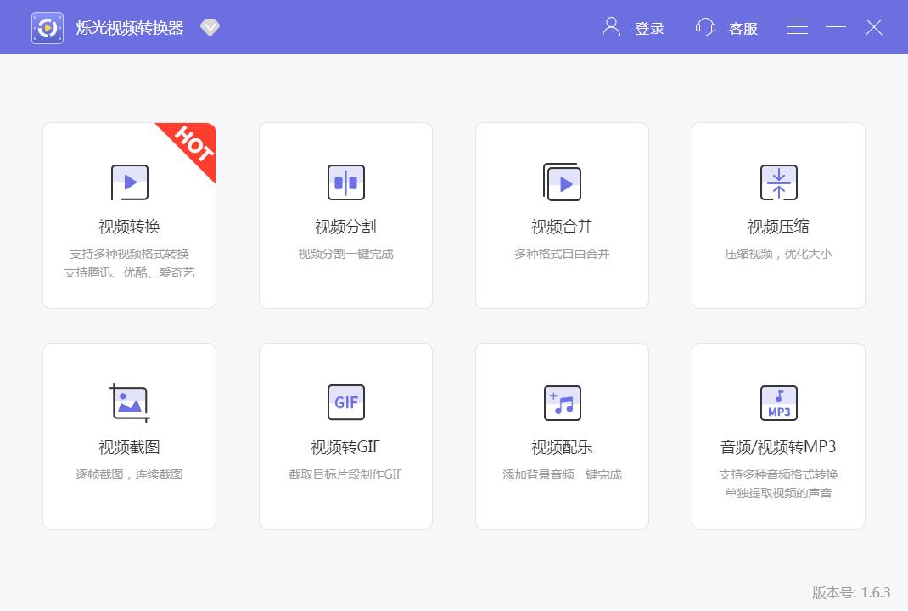Image resolution: width=908 pixels, height=611 pixels.
Task: Click the headset support icon
Action: (705, 27)
